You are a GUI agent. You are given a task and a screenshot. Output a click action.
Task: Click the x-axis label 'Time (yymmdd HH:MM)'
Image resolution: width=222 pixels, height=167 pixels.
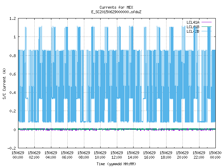click(116, 164)
